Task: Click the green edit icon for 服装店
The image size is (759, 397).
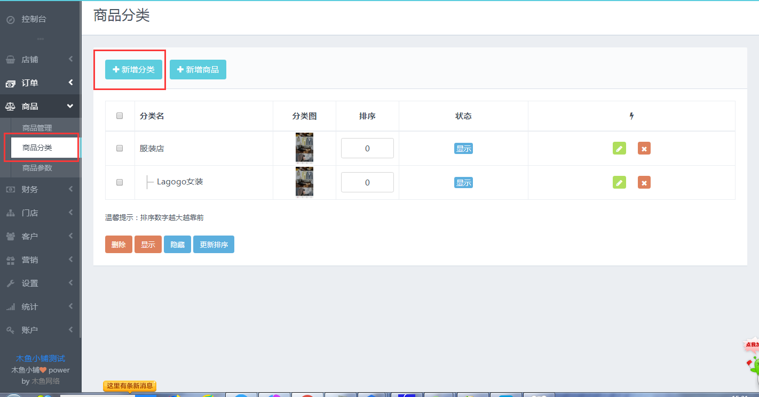Action: [x=619, y=149]
